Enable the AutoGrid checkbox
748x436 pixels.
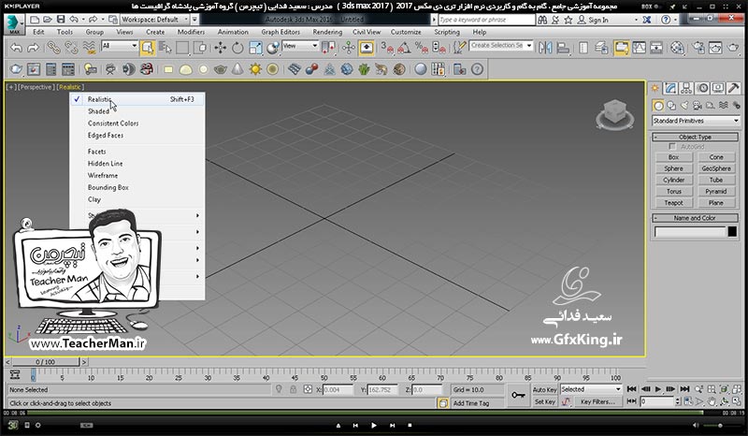point(672,146)
